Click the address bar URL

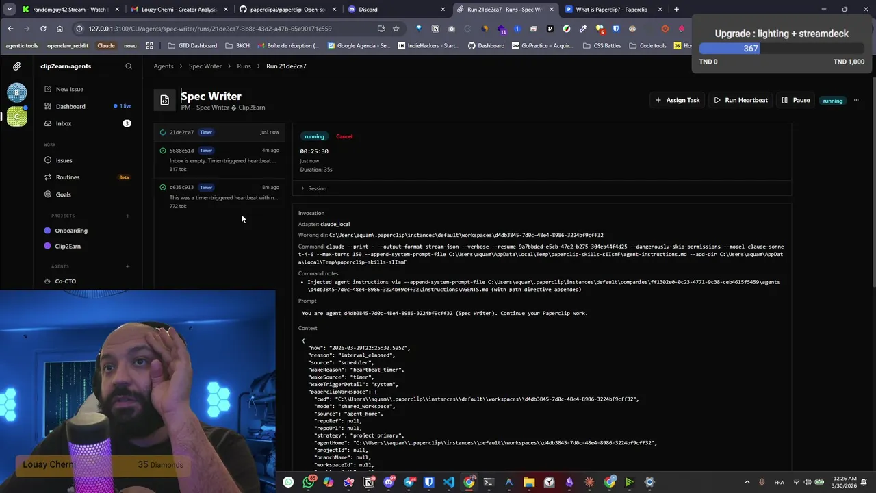coord(209,29)
